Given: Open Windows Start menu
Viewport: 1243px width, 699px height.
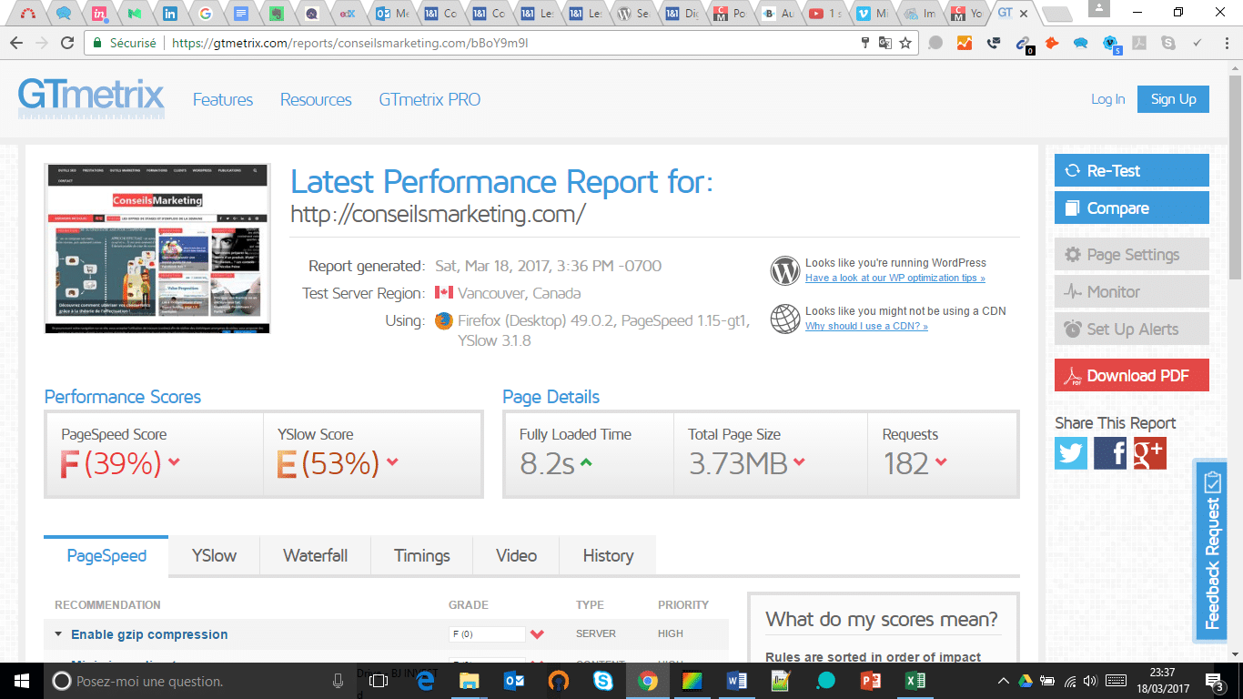Looking at the screenshot, I should [x=22, y=681].
